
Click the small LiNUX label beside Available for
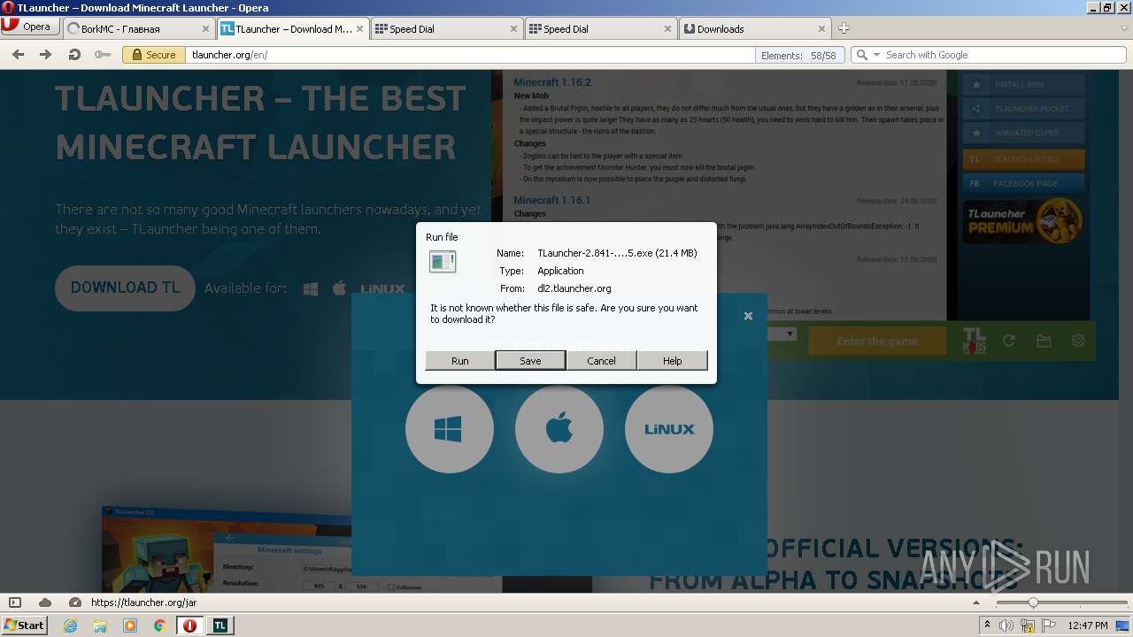(x=382, y=288)
